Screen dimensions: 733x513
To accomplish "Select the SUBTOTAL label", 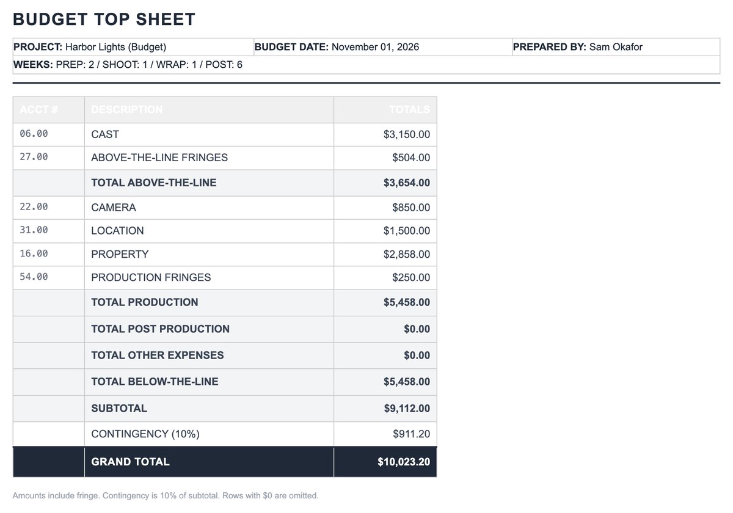I will pyautogui.click(x=119, y=409).
